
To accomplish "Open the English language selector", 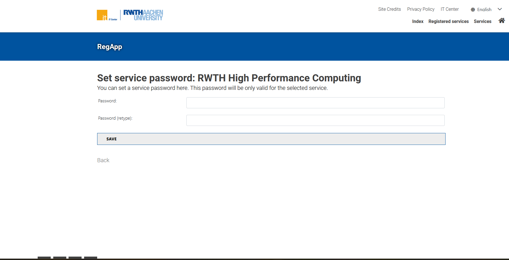I will (x=484, y=10).
